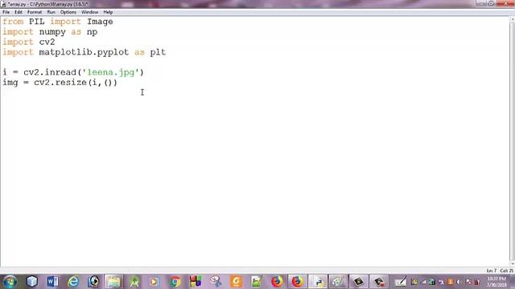Click the 'Ln: 7' status bar indicator
Viewport: 515px width, 289px height.
click(492, 271)
